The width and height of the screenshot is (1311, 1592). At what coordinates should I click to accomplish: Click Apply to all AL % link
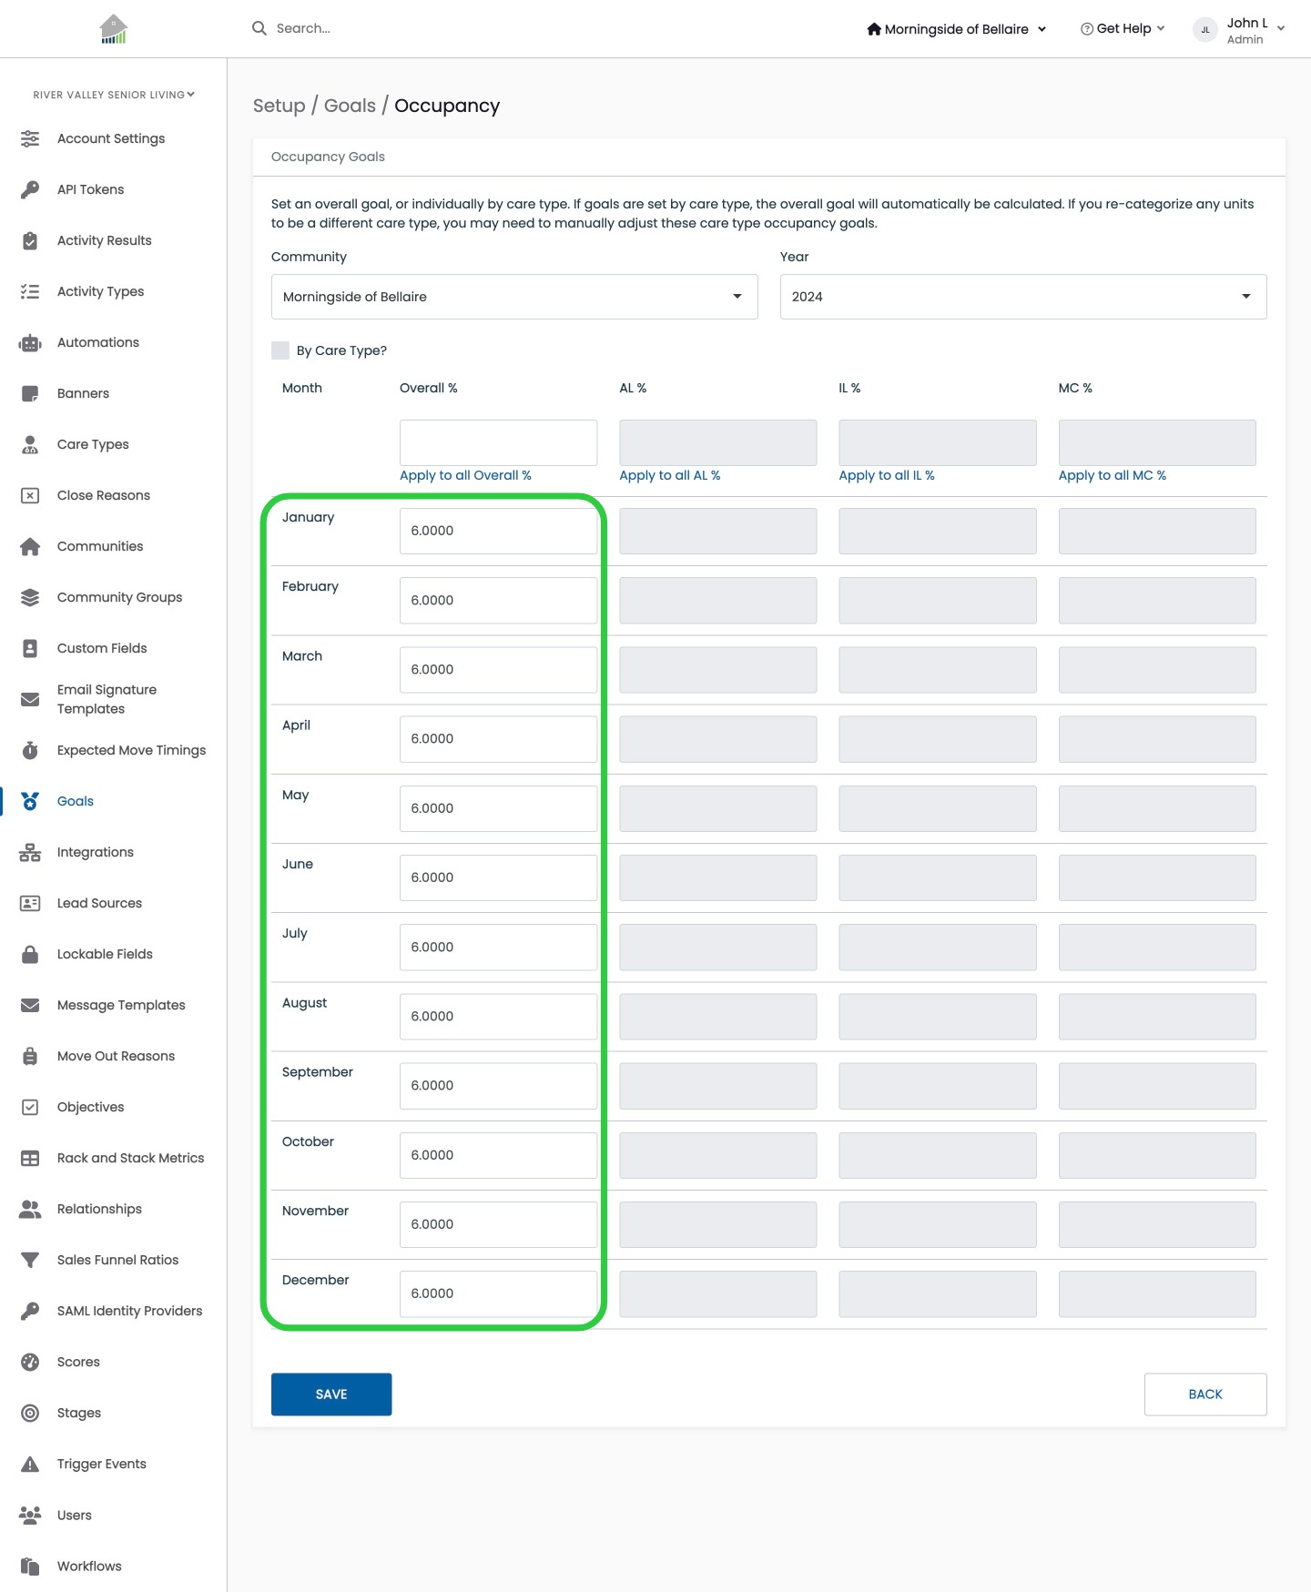[x=670, y=475]
